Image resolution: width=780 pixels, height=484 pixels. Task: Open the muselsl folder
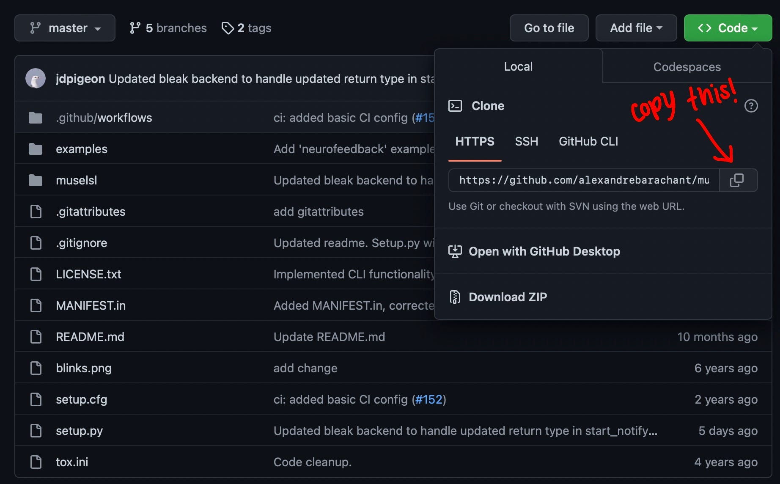[77, 180]
